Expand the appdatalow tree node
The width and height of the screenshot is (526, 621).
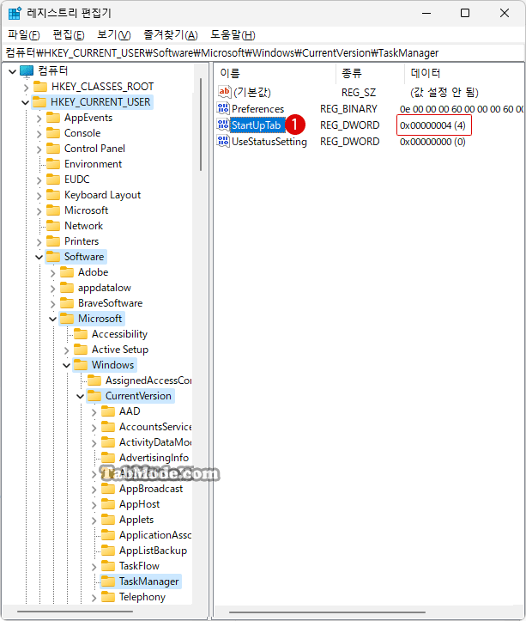click(53, 289)
